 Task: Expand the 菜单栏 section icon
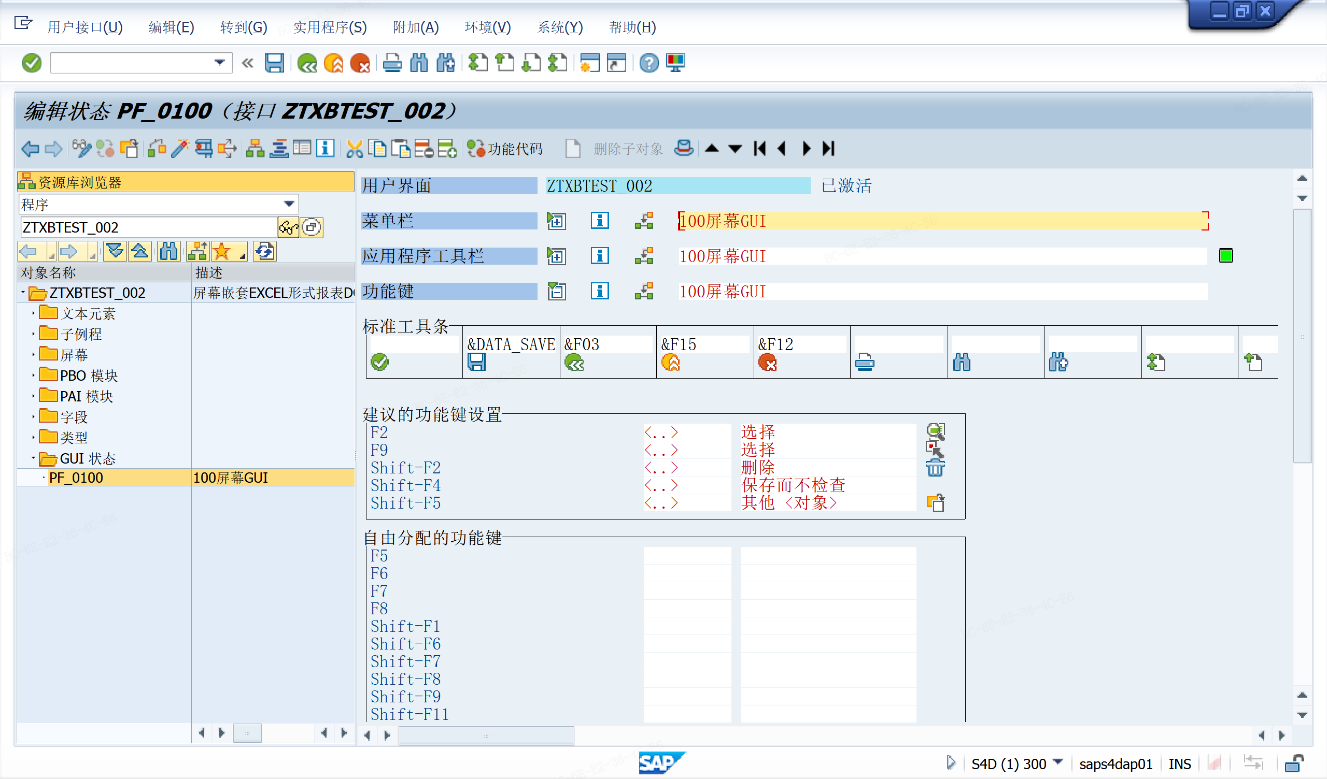coord(556,221)
